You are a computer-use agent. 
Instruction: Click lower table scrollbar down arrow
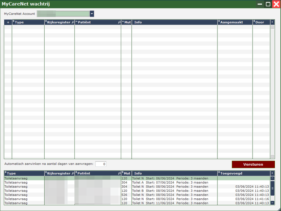tap(273, 203)
